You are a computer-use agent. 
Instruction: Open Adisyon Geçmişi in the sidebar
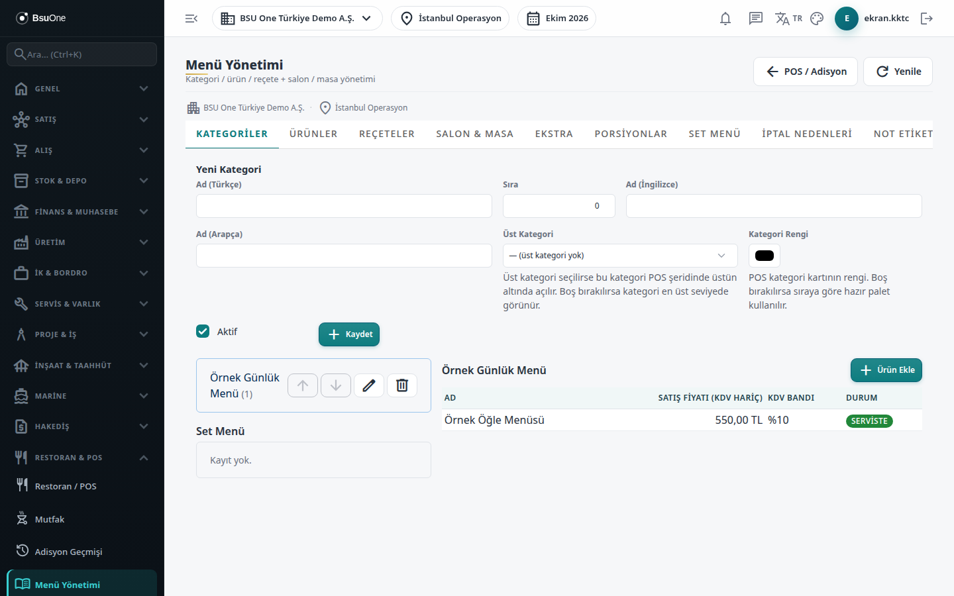coord(82,552)
